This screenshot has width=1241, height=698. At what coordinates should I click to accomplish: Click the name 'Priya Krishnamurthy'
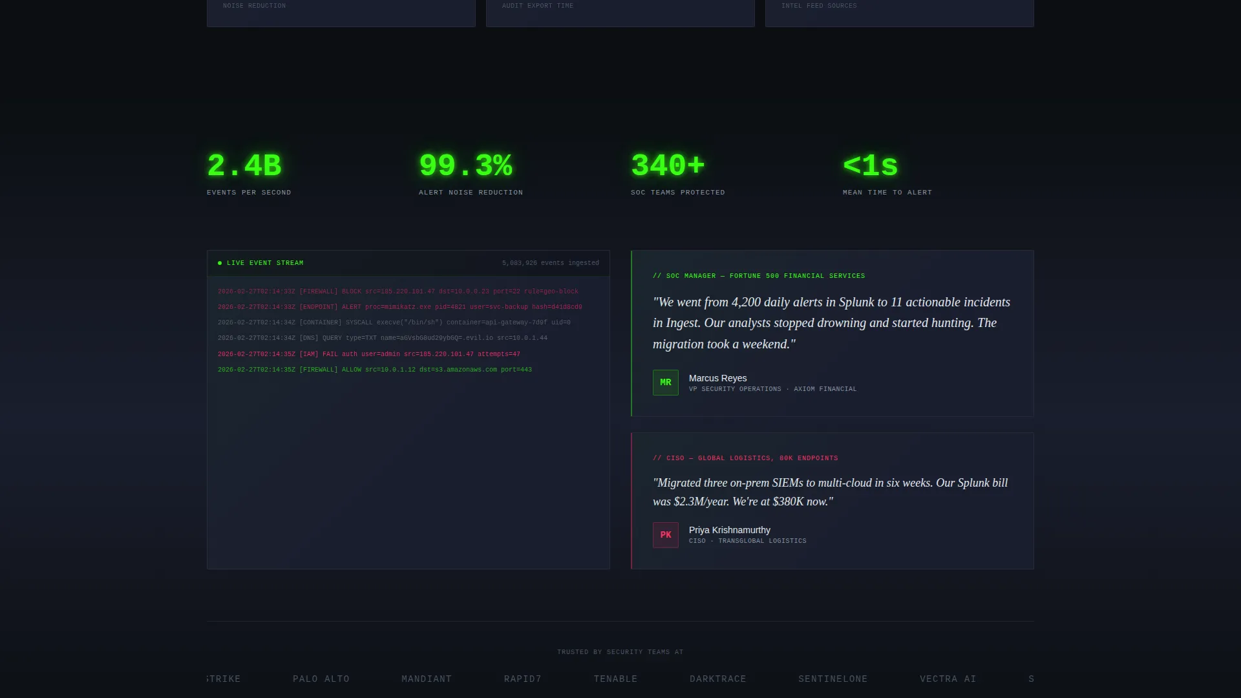point(730,530)
